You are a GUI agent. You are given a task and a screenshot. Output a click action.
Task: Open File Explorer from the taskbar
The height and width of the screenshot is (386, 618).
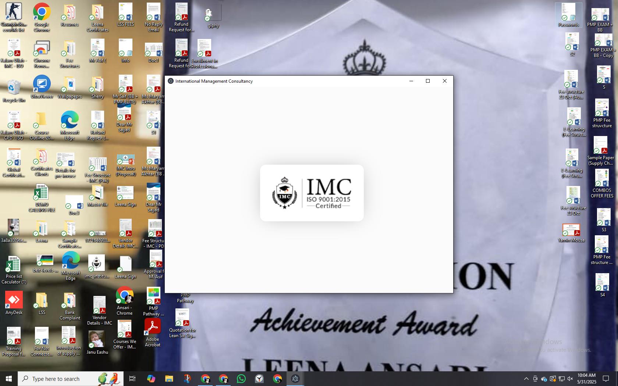click(x=169, y=379)
